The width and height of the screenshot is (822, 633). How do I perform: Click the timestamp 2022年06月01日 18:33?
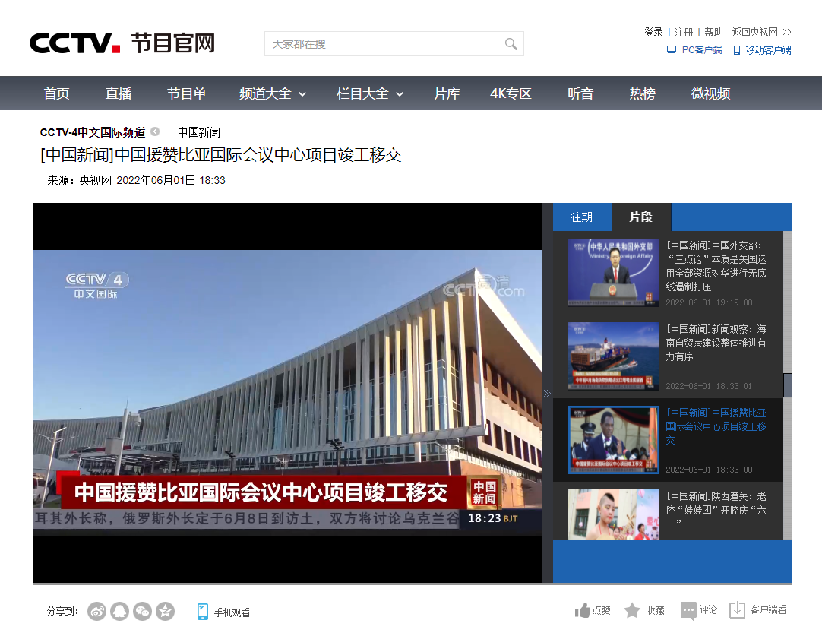(x=171, y=180)
